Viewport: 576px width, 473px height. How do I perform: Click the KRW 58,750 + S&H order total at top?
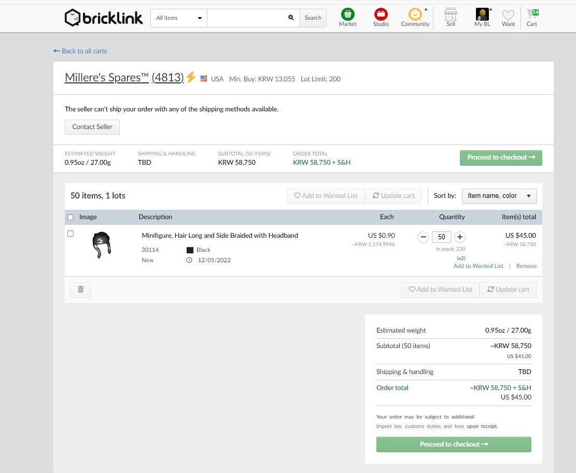tap(321, 163)
